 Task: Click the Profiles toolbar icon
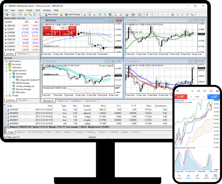pyautogui.click(x=13, y=15)
